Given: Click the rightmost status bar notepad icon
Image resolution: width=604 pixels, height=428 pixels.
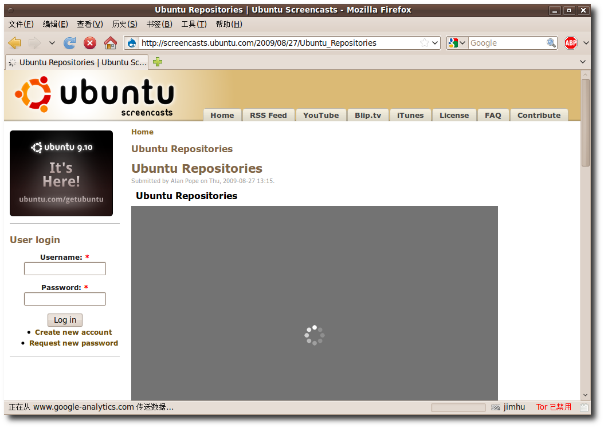Looking at the screenshot, I should (x=584, y=407).
